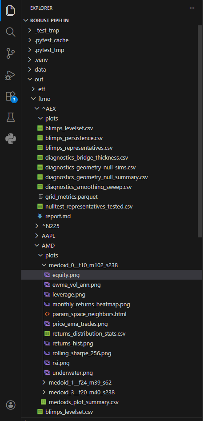
Task: Expand the data folder
Action: [x=29, y=69]
